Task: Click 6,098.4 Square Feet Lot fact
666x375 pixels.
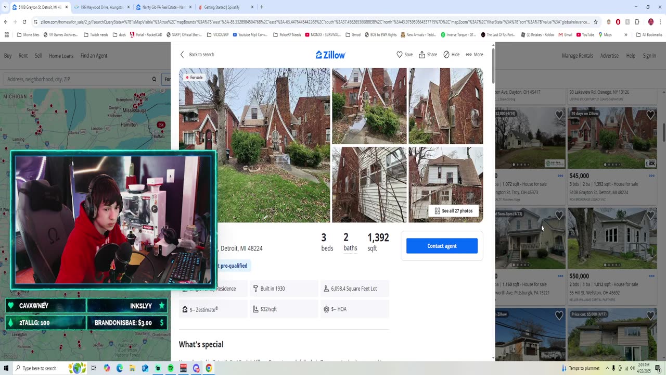Action: coord(355,289)
